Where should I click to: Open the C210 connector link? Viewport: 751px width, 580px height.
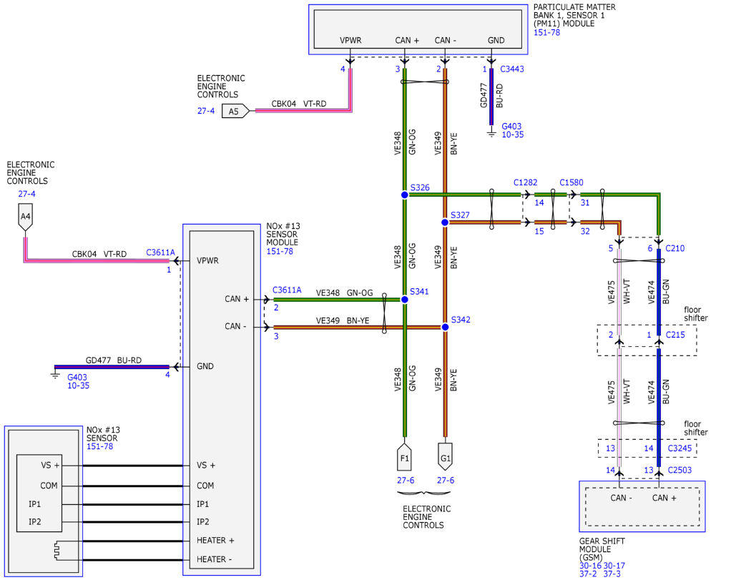tap(675, 248)
